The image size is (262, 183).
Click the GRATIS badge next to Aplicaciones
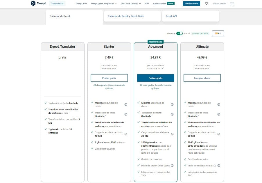(x=171, y=3)
